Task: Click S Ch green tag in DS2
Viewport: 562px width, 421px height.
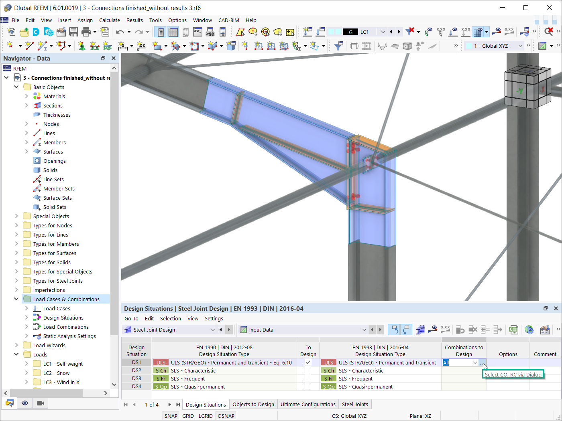Action: click(161, 370)
